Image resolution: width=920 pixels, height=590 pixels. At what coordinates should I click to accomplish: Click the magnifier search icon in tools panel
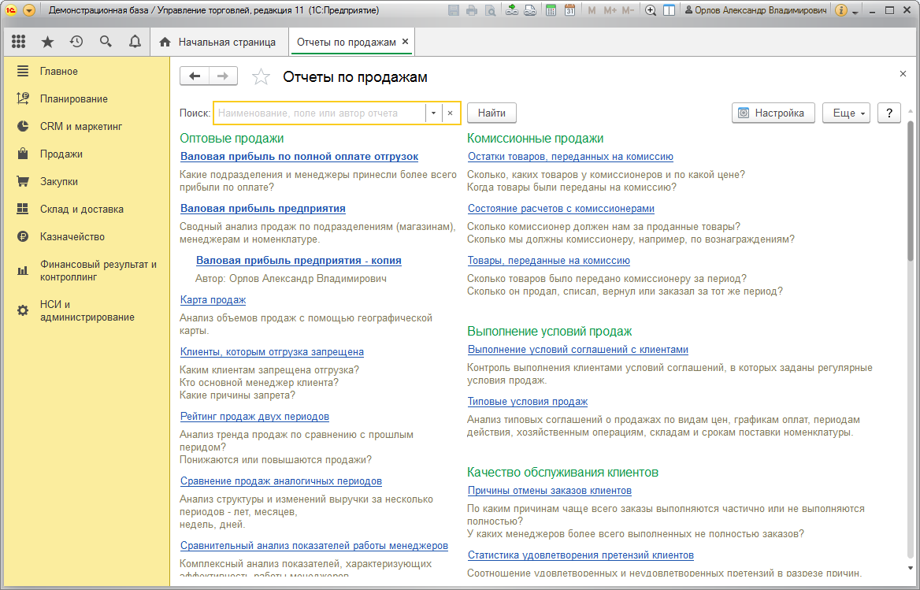(x=106, y=42)
